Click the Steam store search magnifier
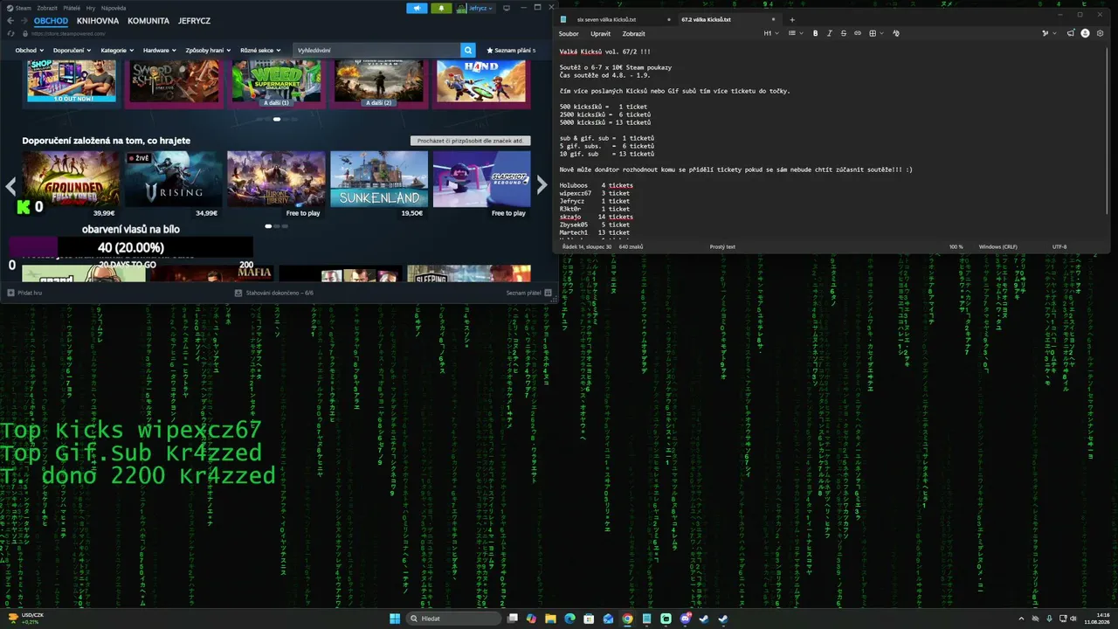The height and width of the screenshot is (629, 1118). click(468, 51)
